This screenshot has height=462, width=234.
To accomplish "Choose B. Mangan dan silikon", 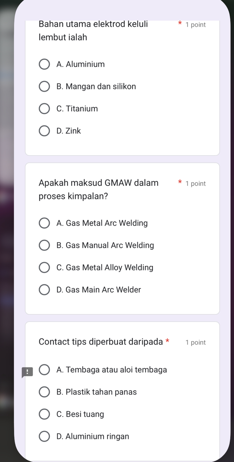I will click(x=44, y=86).
